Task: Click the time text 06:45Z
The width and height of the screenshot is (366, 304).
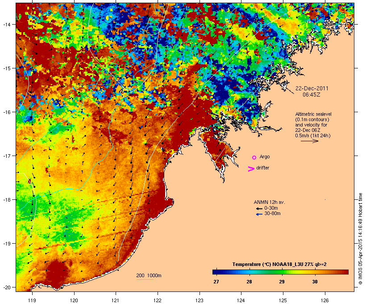Action: 312,95
